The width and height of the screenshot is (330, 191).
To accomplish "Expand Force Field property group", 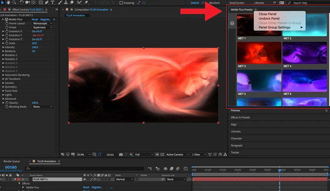I will [3, 91].
